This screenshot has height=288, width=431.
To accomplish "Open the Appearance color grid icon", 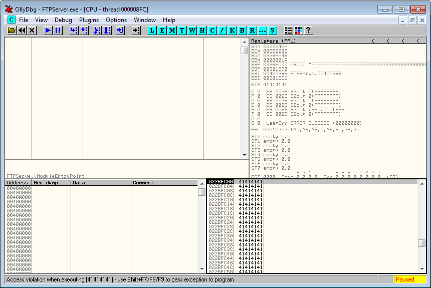I will click(x=298, y=31).
